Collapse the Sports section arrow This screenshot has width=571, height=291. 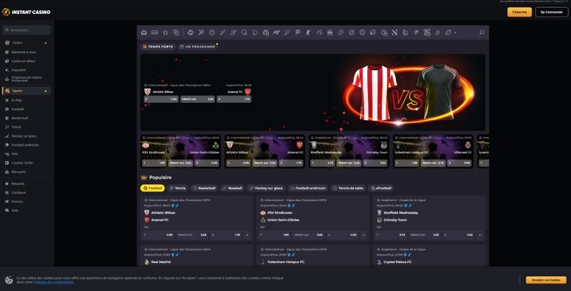point(46,91)
